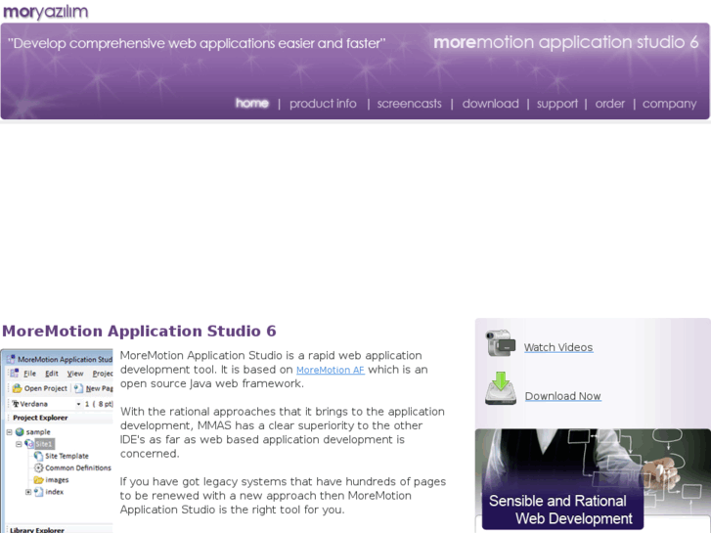This screenshot has height=533, width=711.
Task: Click the Project Explorer panel header
Action: [40, 418]
